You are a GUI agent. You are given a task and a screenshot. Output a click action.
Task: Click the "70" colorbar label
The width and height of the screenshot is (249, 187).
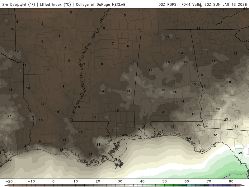(x=209, y=181)
